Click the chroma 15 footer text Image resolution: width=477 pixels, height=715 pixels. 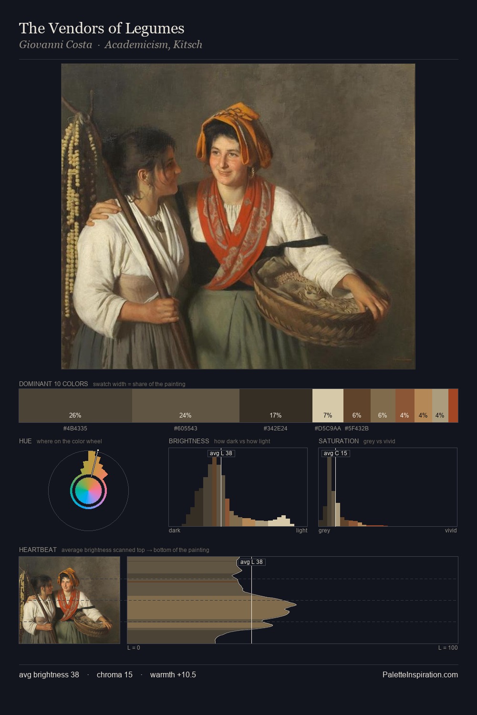pos(114,674)
